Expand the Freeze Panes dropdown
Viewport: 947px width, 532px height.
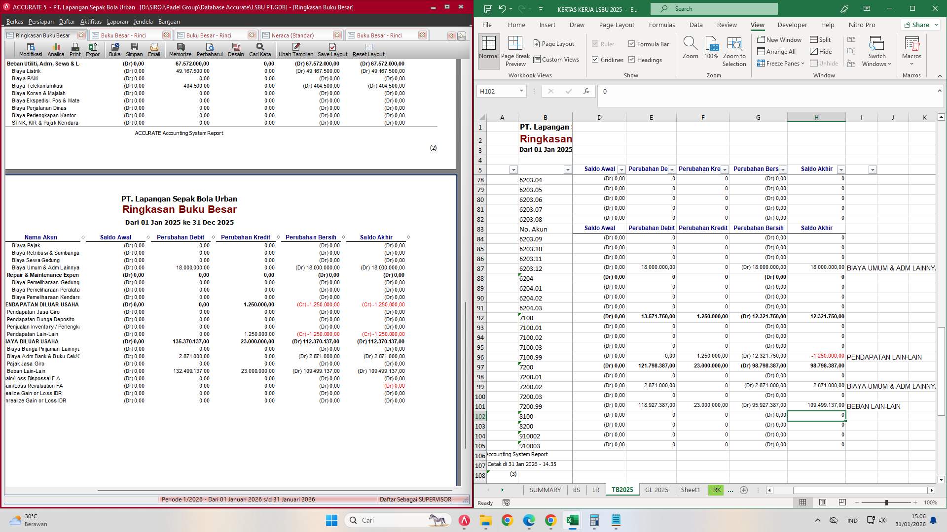pos(801,63)
